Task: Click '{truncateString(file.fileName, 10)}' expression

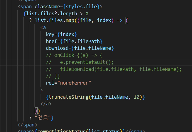Action: pyautogui.click(x=95, y=97)
